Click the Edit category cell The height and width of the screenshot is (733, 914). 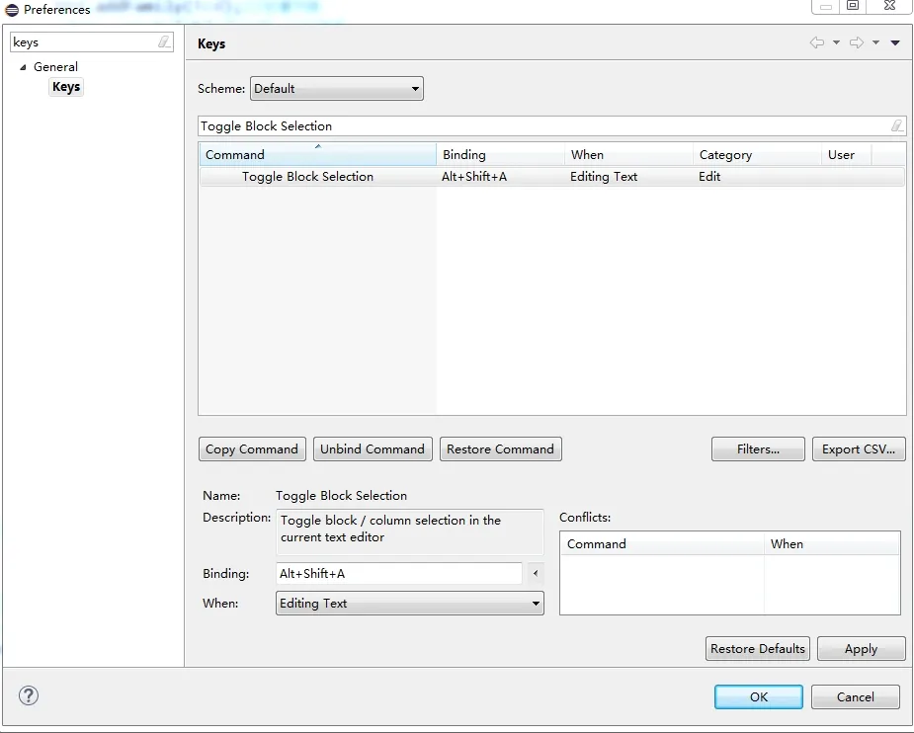click(709, 177)
